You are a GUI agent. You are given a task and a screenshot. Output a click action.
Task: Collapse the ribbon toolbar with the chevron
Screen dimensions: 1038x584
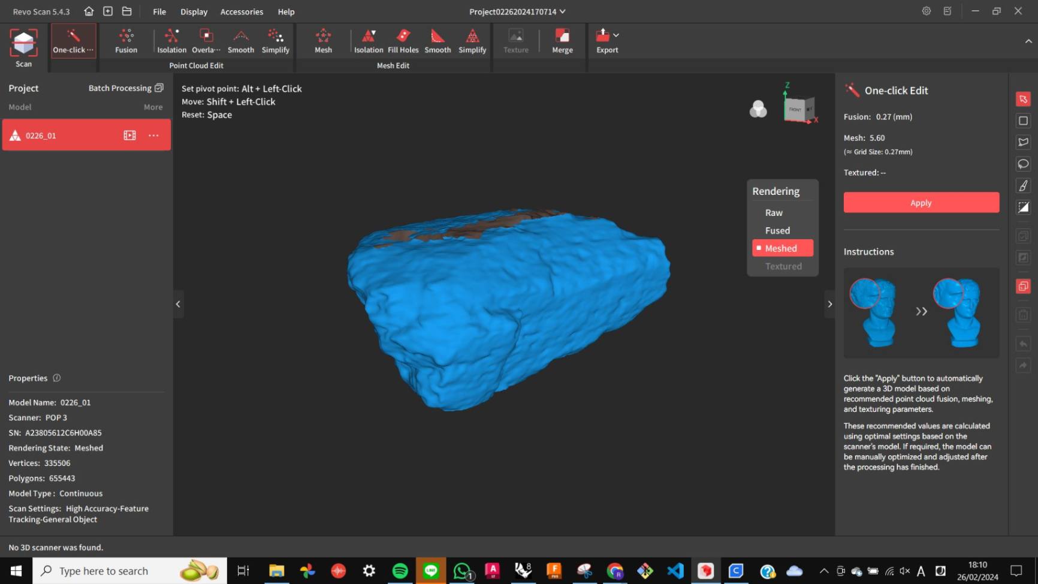[1028, 41]
